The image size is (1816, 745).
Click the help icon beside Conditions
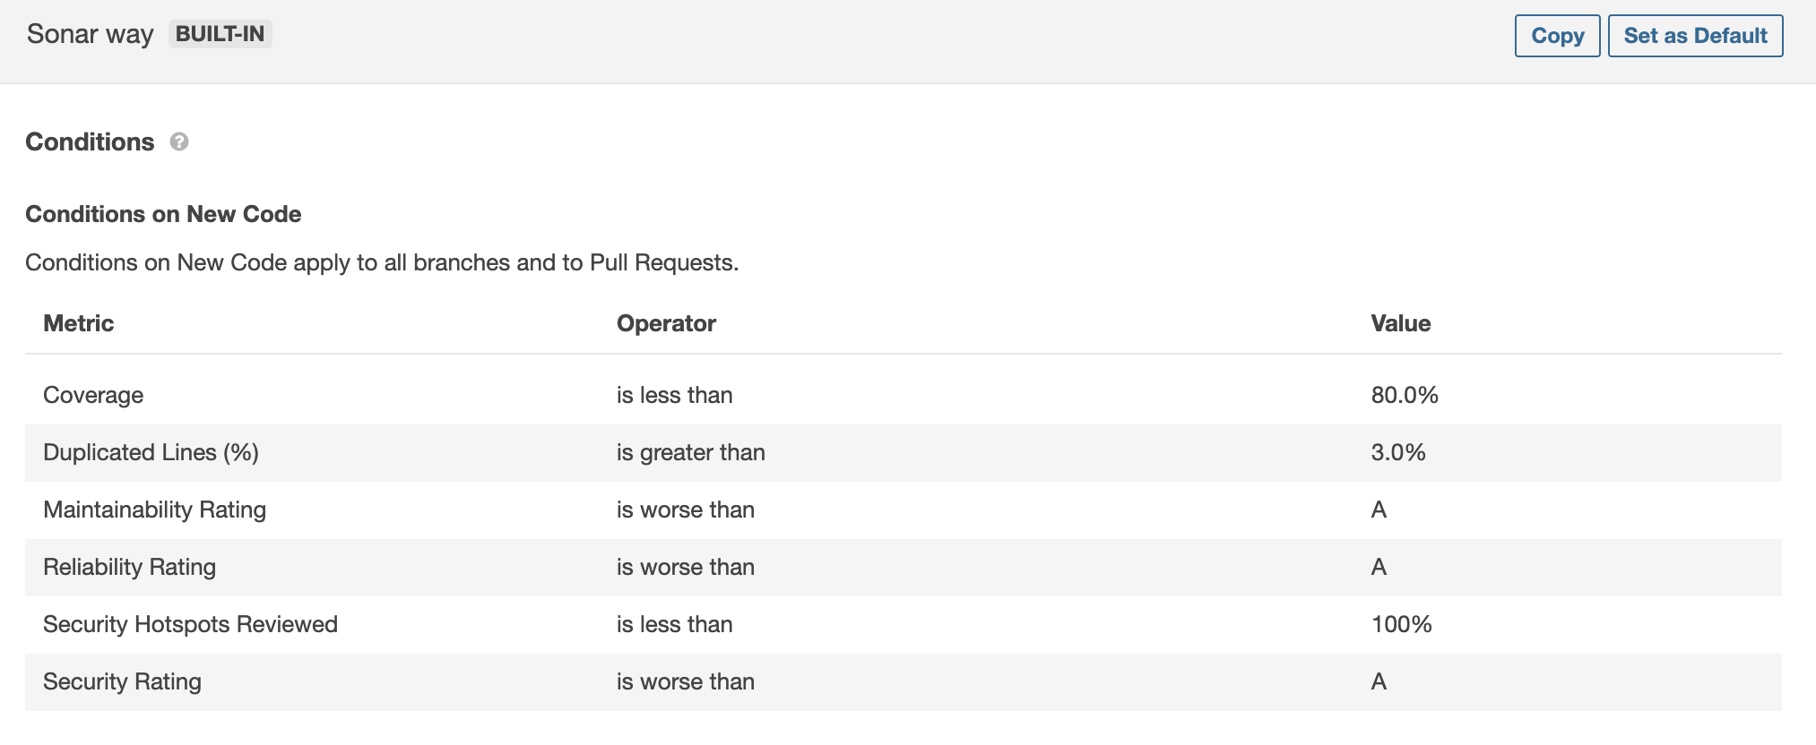[x=179, y=142]
